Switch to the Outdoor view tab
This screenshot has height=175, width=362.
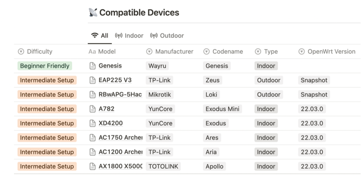(x=167, y=36)
